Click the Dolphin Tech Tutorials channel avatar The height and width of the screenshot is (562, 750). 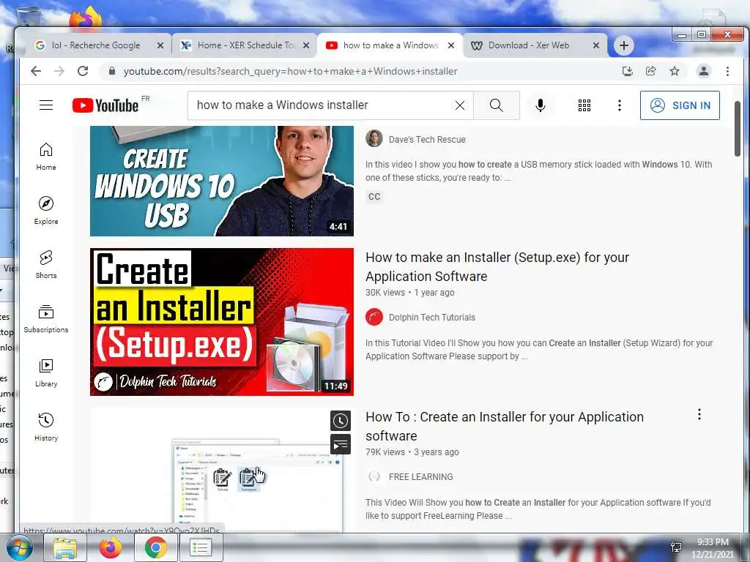[374, 317]
